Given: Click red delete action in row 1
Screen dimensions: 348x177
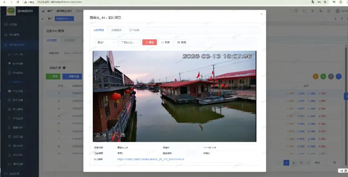Looking at the screenshot, I should tap(322, 94).
